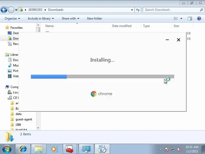Open recent locations dropdown next to navigation arrows
The image size is (205, 154).
click(16, 10)
